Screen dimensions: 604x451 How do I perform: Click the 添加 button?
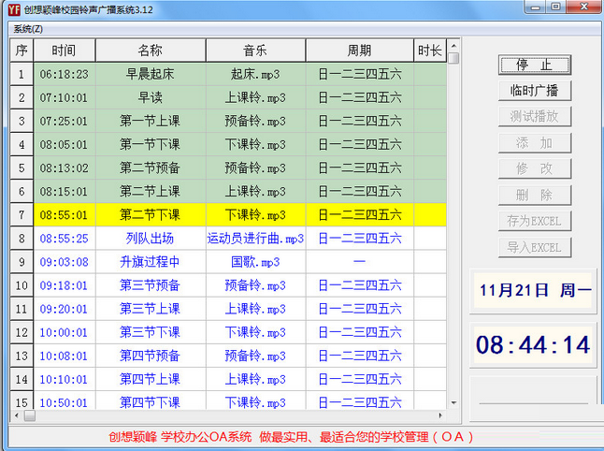click(534, 143)
